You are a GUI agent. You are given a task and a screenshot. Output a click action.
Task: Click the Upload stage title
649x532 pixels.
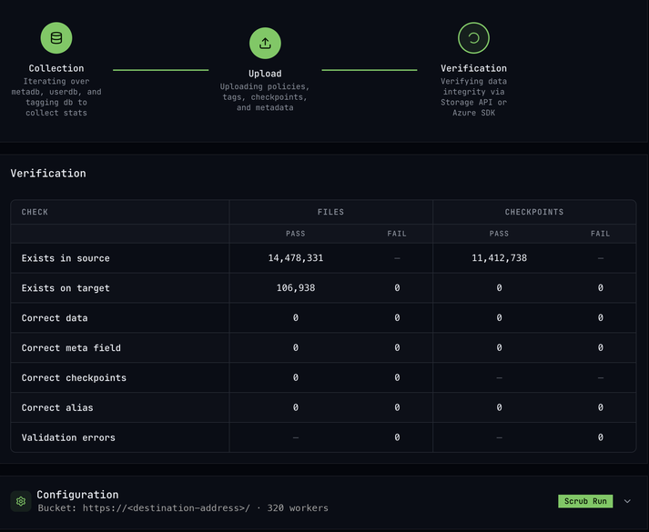pos(265,74)
